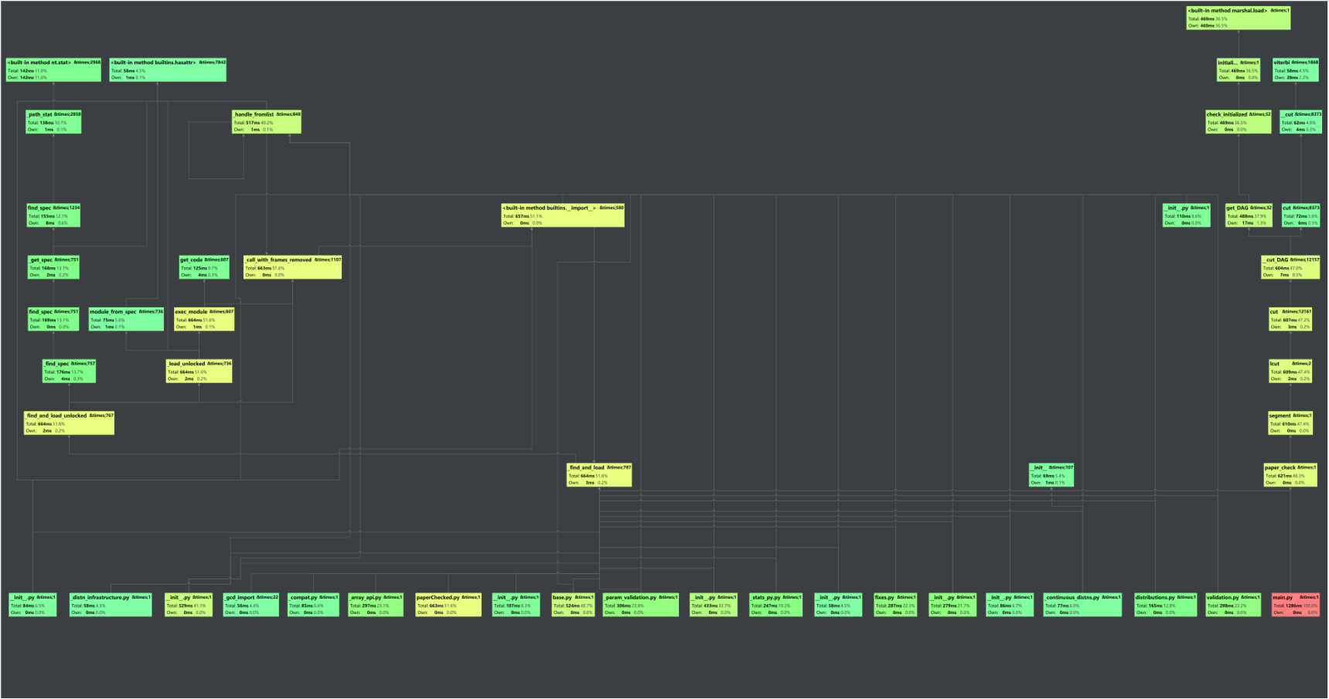Click the __init__.py node totaling 529ms

[189, 605]
